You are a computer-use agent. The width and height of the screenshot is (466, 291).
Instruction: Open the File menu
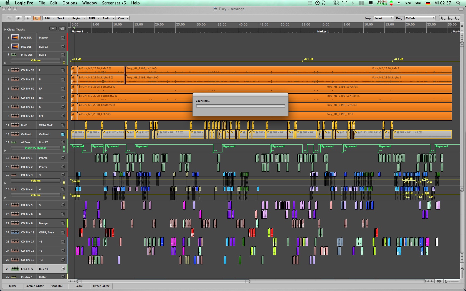tap(42, 3)
